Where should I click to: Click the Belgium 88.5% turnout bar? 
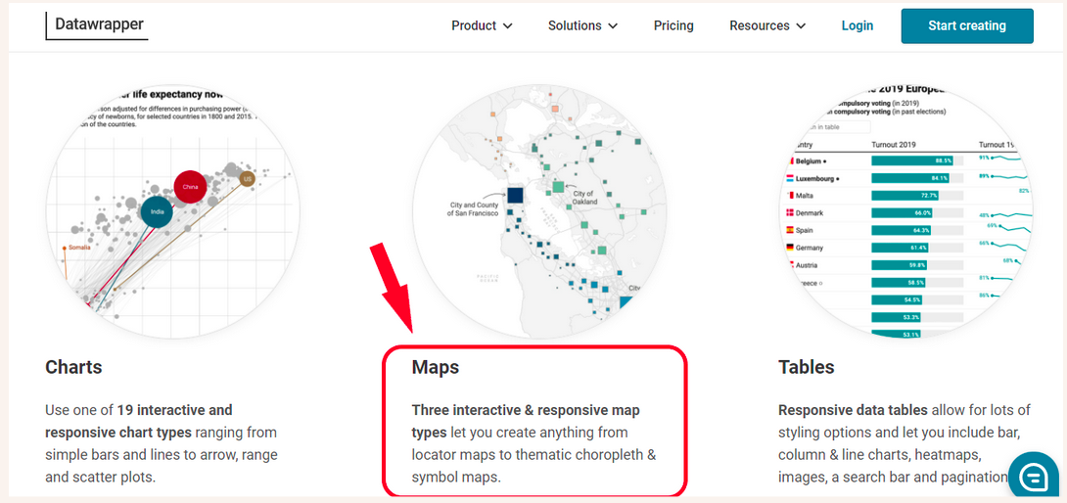tap(912, 160)
